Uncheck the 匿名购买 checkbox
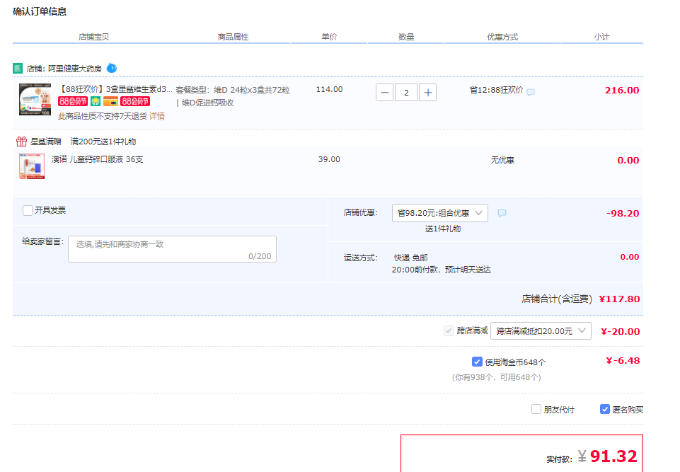The height and width of the screenshot is (472, 680). click(x=605, y=409)
